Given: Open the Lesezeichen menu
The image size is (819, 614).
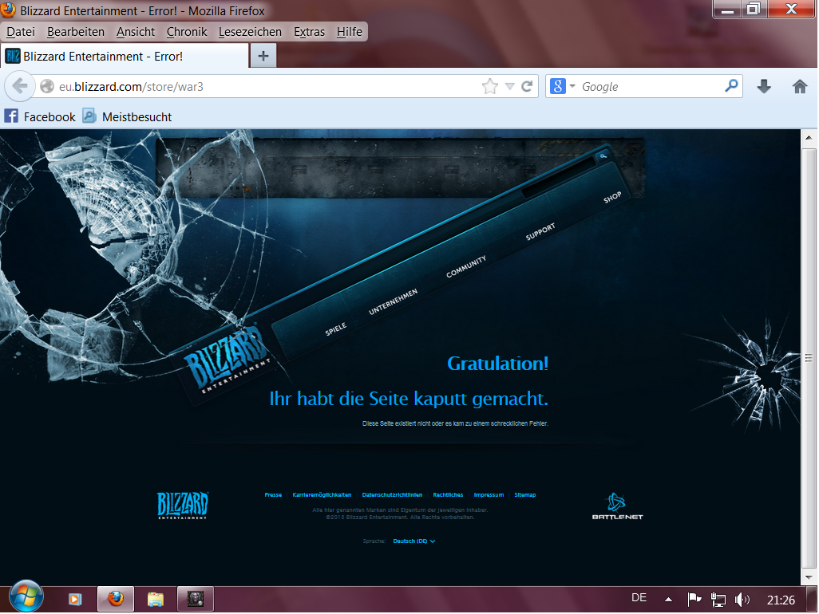Looking at the screenshot, I should pos(250,32).
